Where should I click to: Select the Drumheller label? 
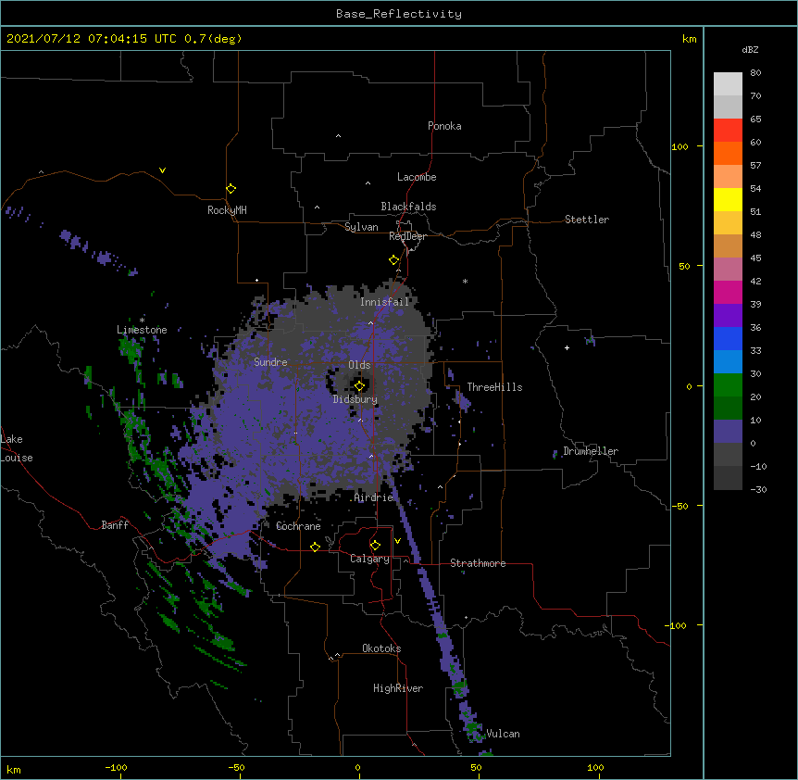click(x=591, y=451)
